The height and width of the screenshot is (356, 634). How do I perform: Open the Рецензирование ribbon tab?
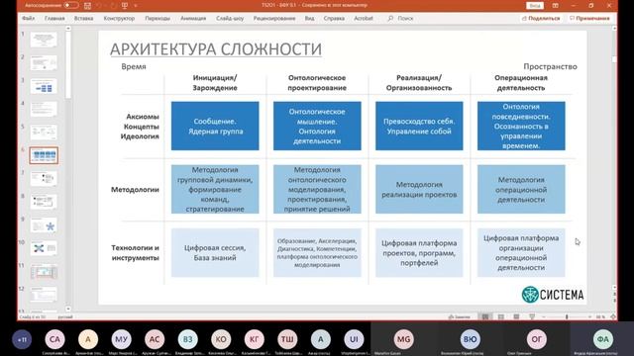pos(274,18)
